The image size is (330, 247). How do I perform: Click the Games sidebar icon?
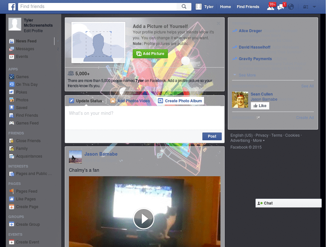coord(12,77)
